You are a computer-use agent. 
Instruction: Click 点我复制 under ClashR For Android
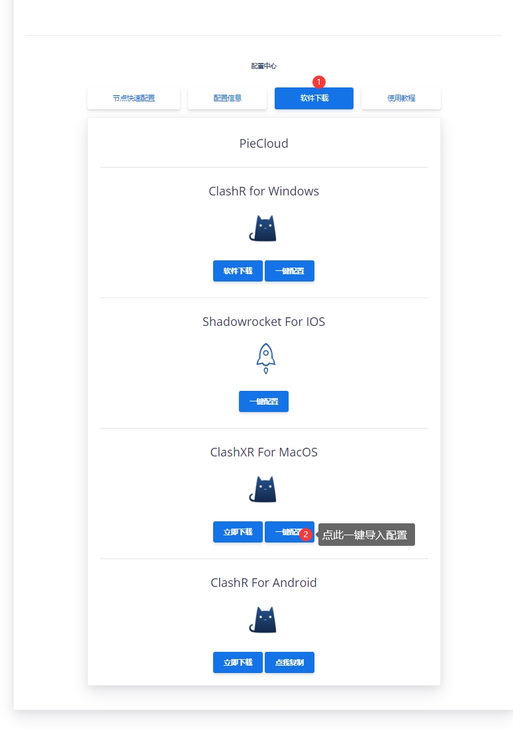click(x=289, y=662)
